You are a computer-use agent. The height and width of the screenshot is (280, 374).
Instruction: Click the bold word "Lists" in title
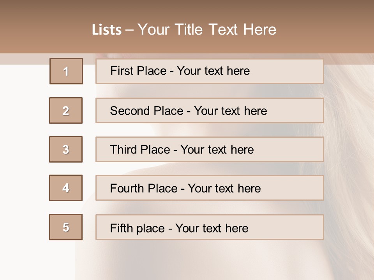coord(106,30)
